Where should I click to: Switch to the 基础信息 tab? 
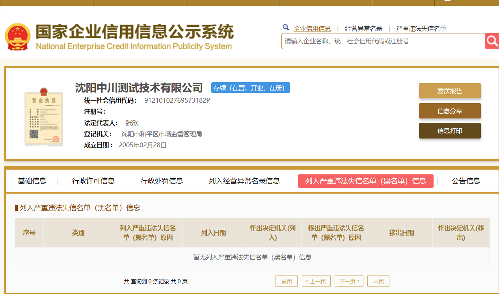tap(32, 181)
